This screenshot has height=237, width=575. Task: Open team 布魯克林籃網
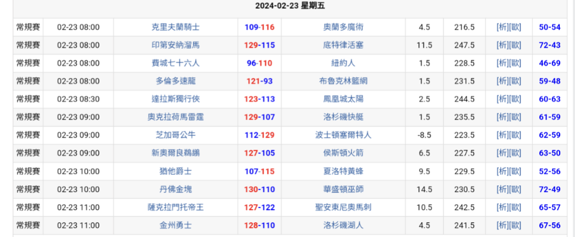coord(343,81)
